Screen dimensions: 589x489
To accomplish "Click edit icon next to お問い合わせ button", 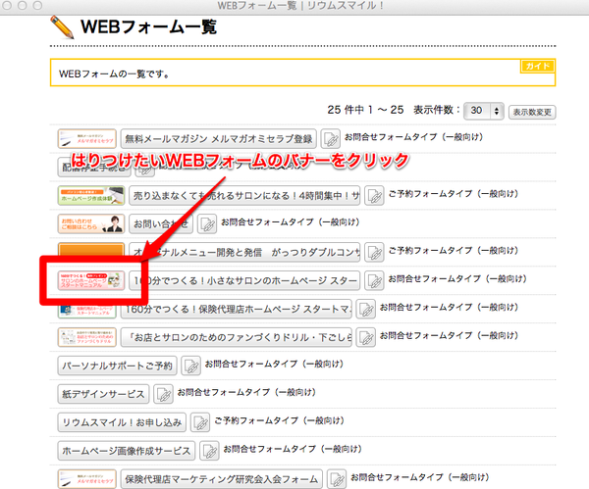I will pos(207,223).
